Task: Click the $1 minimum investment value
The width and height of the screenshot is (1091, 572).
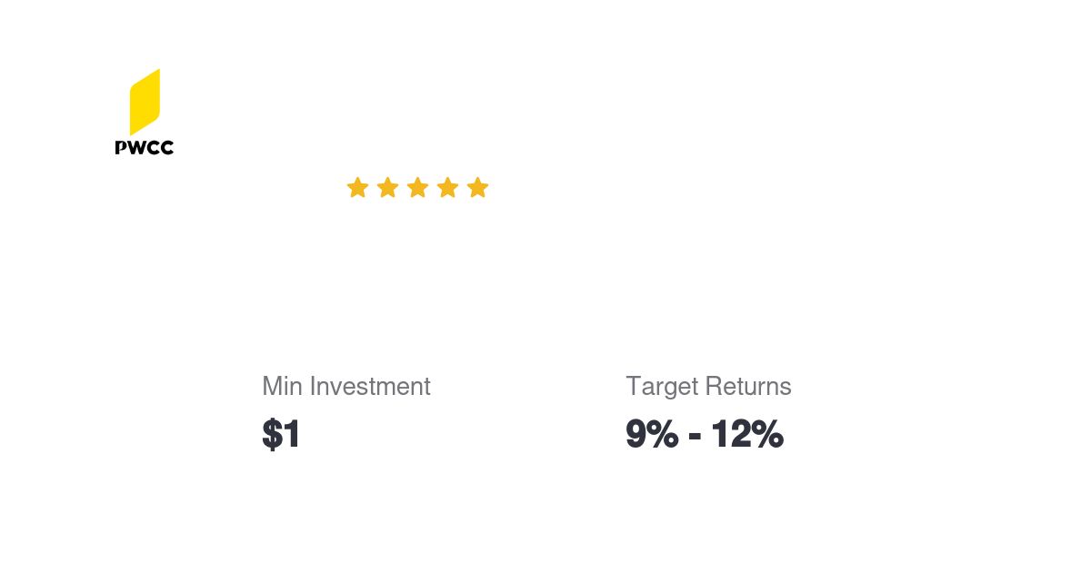Action: pyautogui.click(x=281, y=434)
